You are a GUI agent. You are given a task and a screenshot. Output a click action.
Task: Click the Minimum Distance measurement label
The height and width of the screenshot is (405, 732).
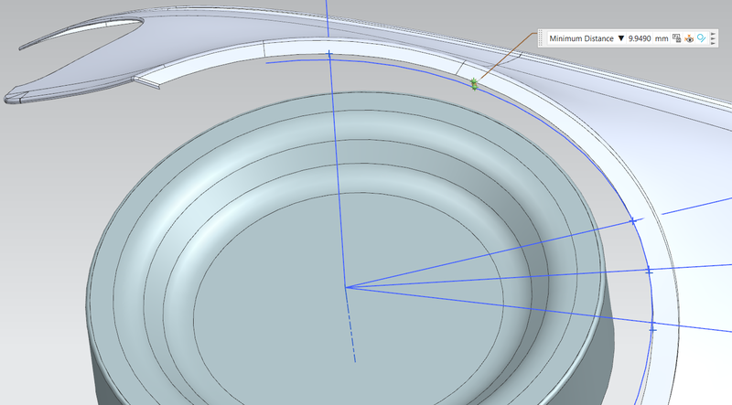pos(581,39)
